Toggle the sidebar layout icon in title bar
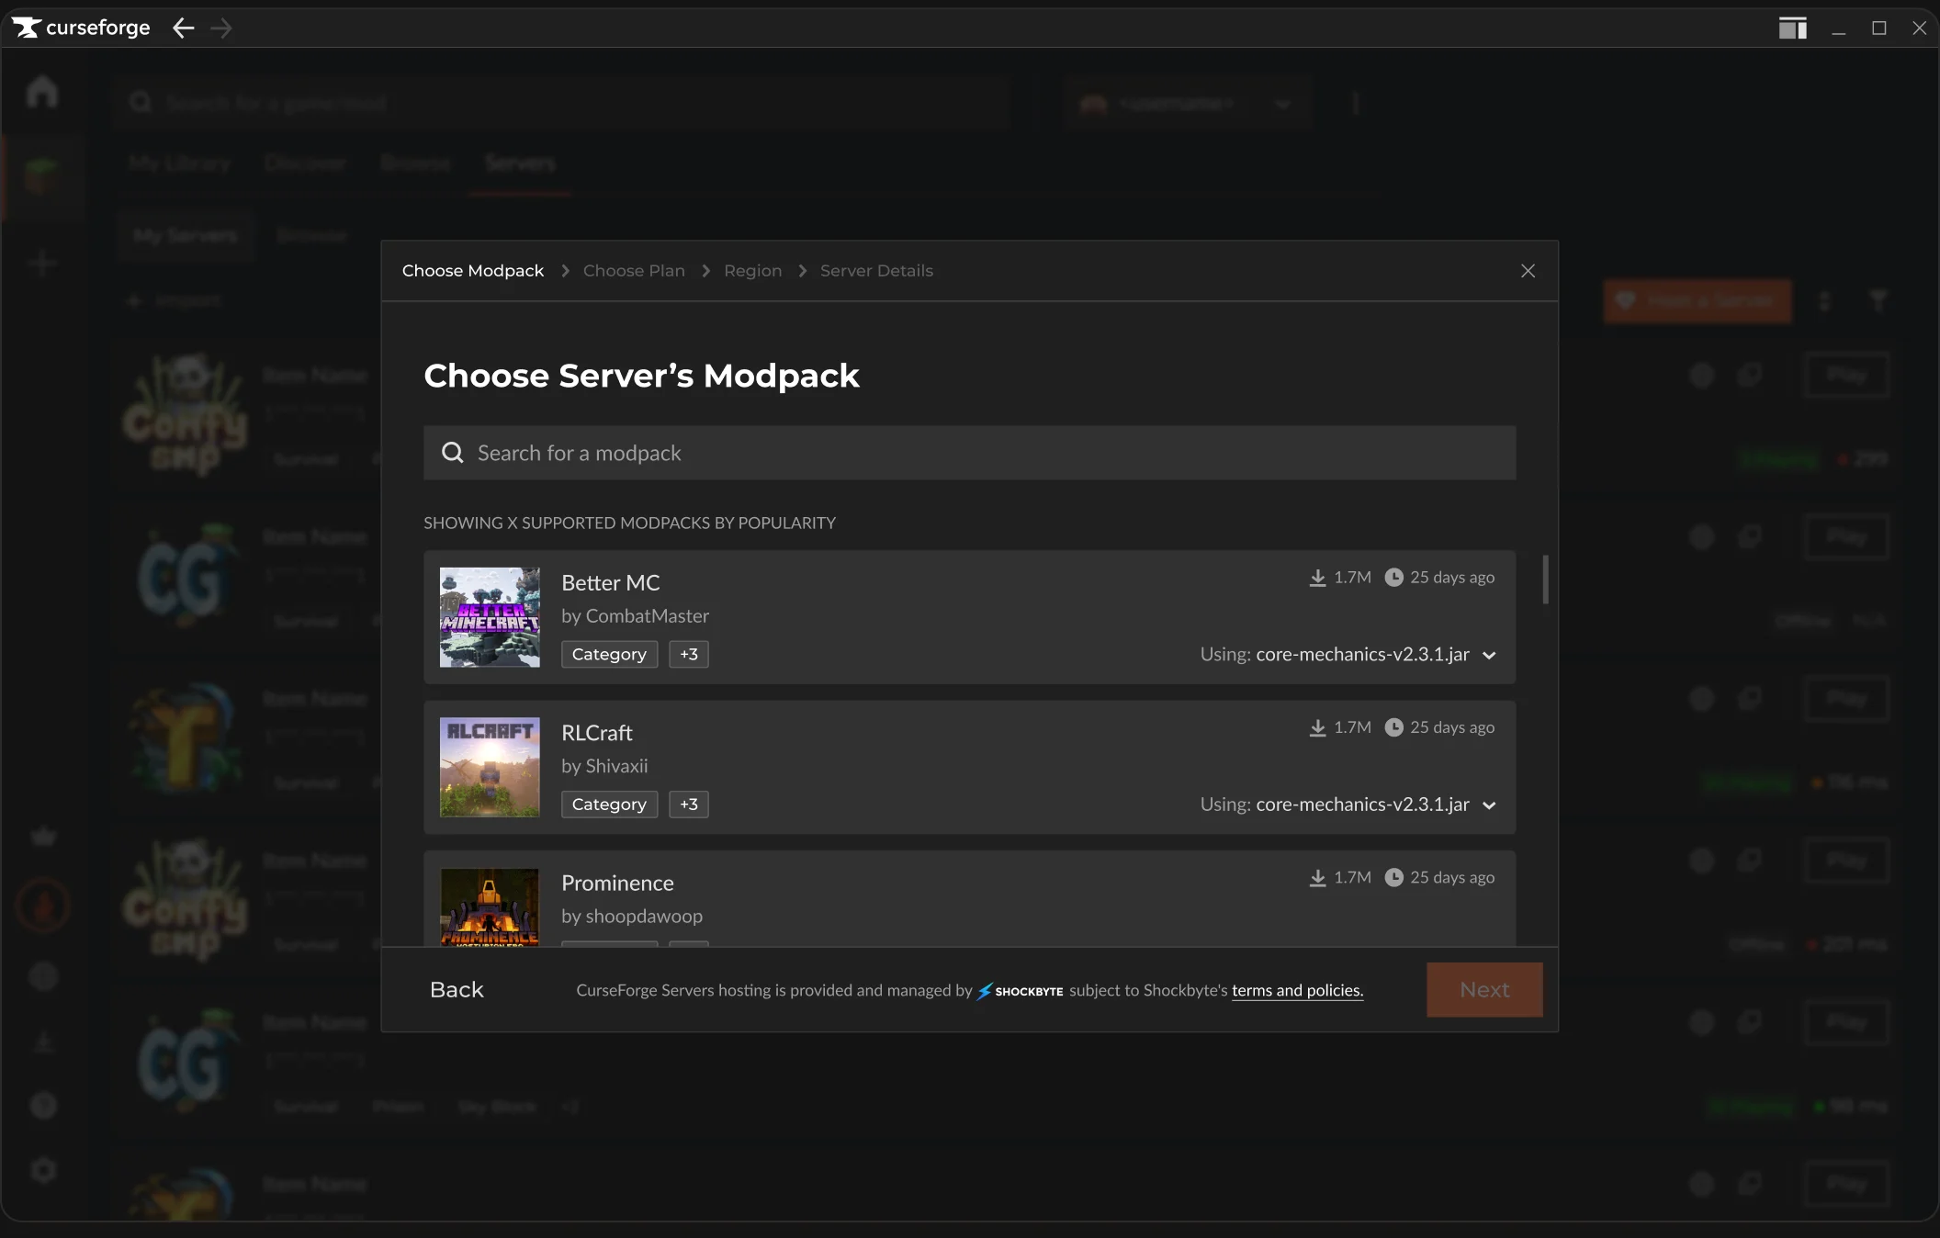1940x1238 pixels. (1792, 28)
